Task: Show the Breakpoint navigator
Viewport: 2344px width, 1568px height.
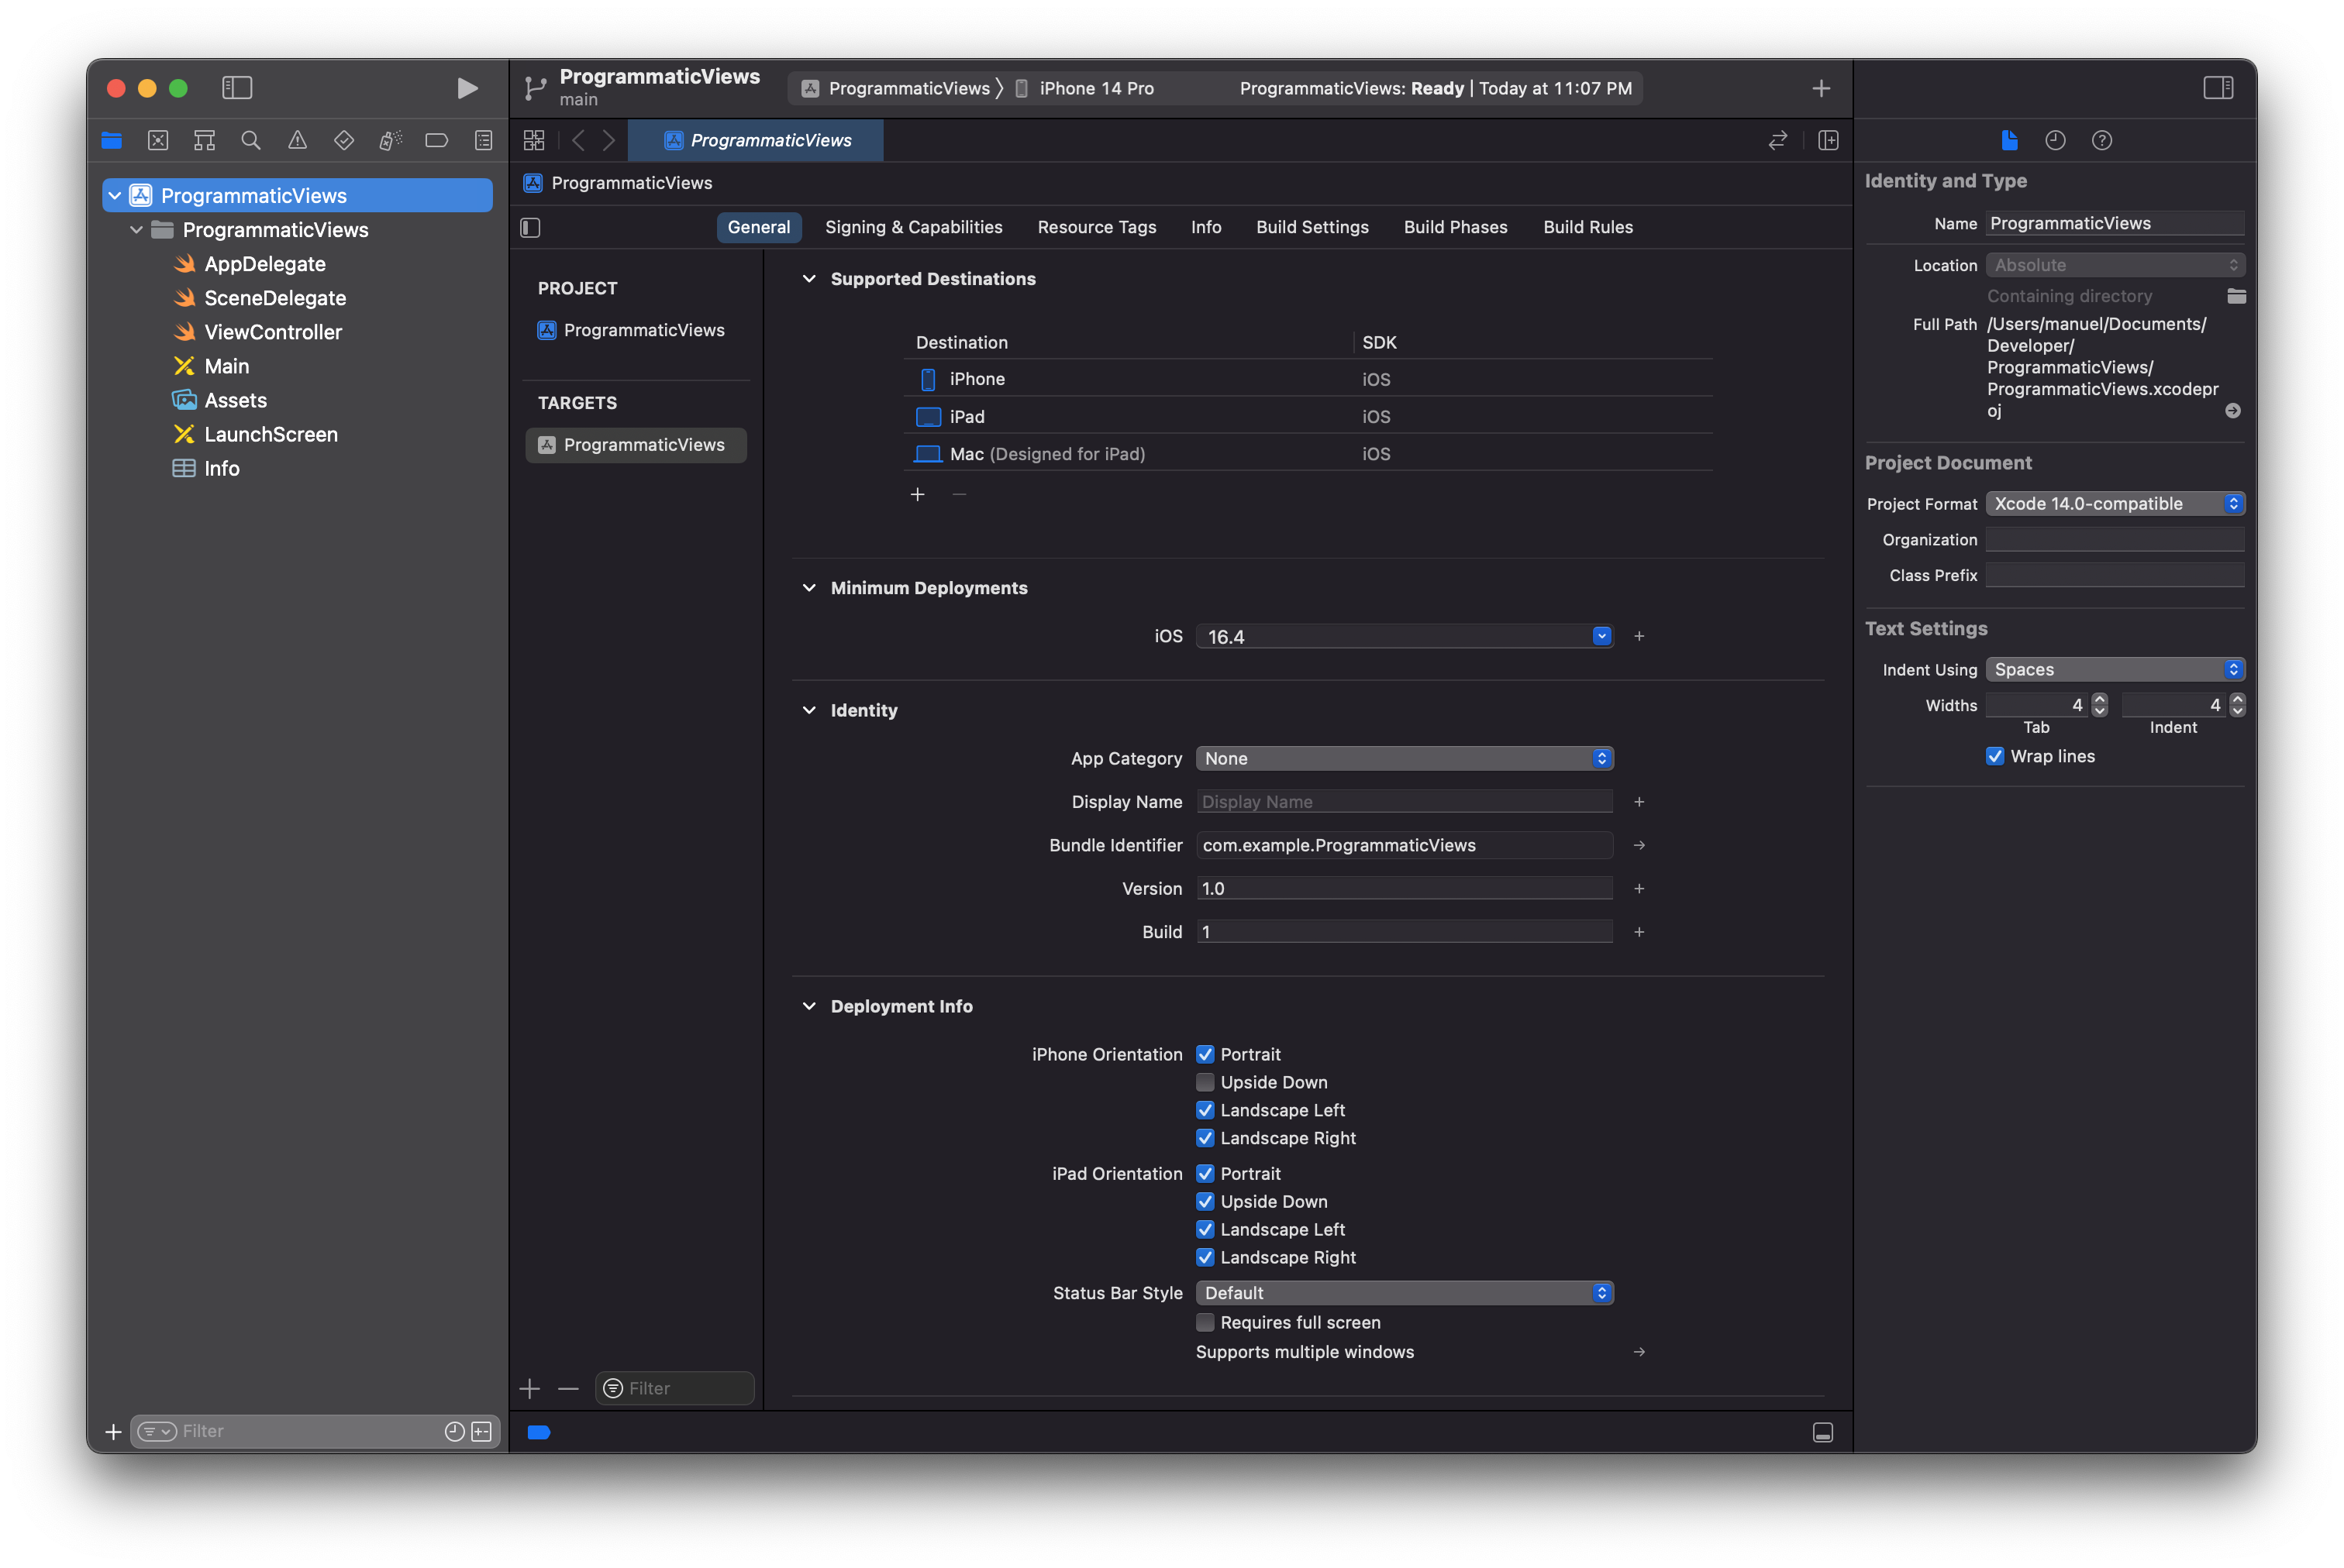Action: (x=436, y=140)
